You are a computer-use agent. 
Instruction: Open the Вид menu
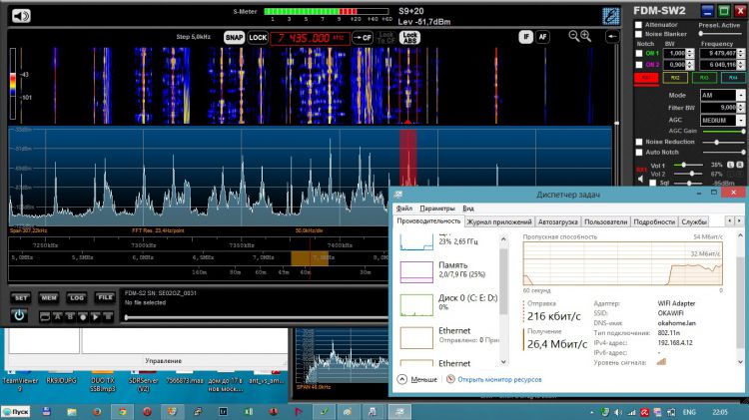(x=468, y=209)
